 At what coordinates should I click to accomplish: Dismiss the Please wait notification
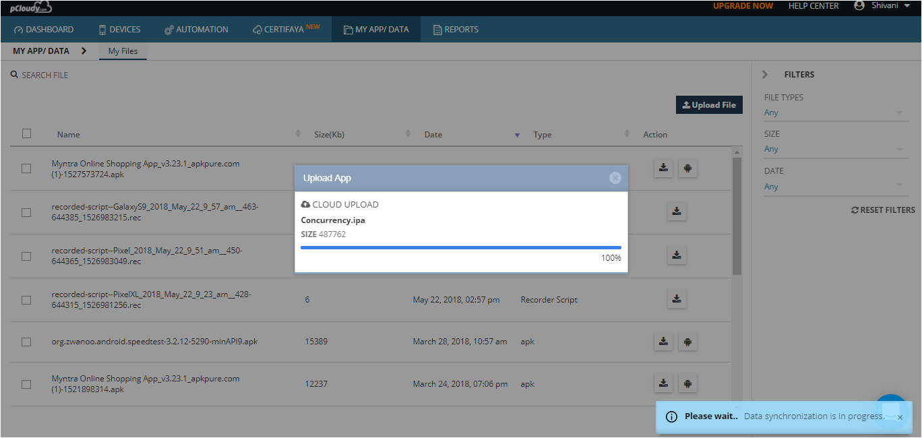(900, 417)
